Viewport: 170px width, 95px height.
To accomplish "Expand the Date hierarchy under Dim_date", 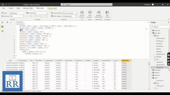I will coord(153,36).
